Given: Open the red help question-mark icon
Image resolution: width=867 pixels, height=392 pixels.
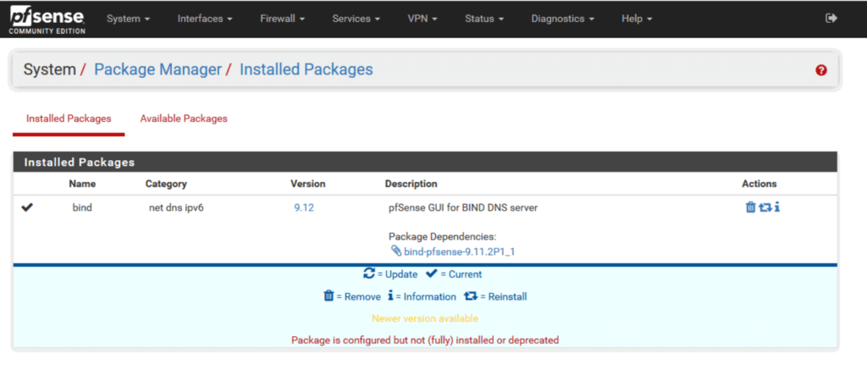Looking at the screenshot, I should pyautogui.click(x=821, y=70).
